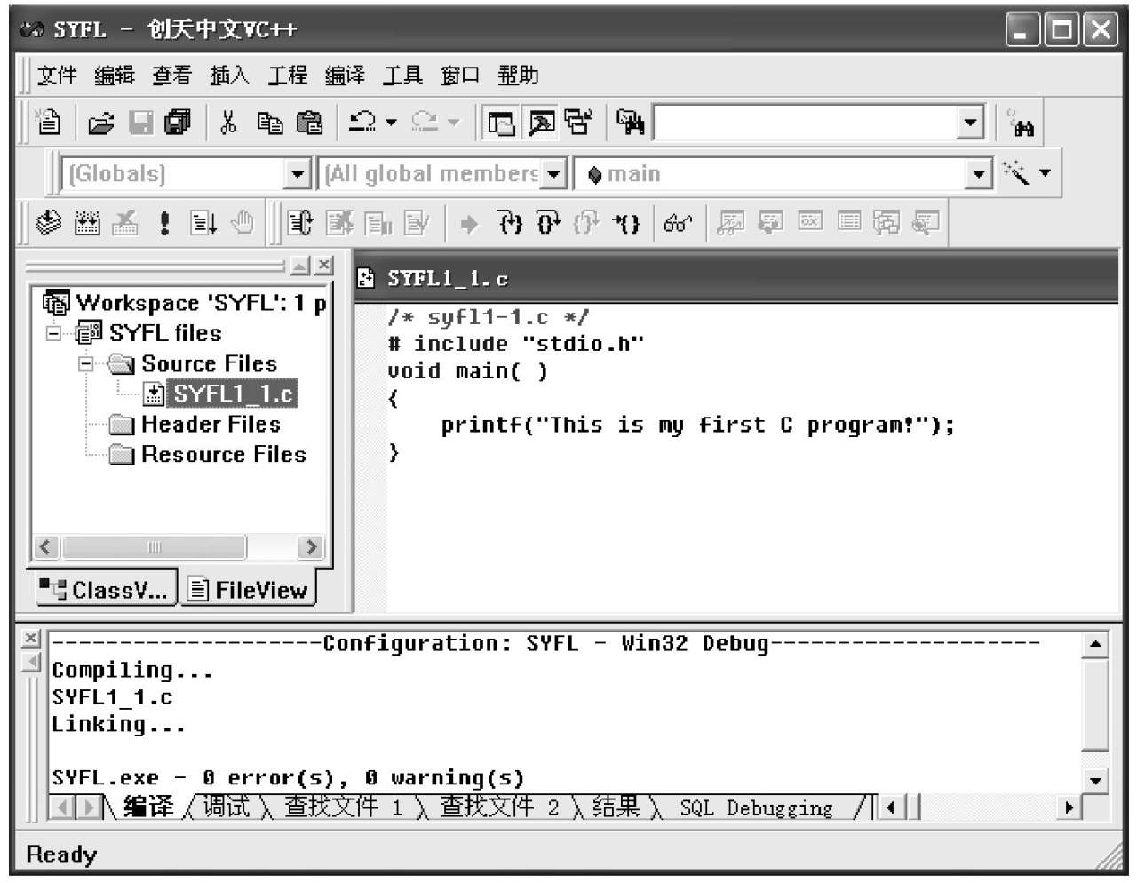1137x883 pixels.
Task: Click the SYFL1_1.c editor title bar
Action: [737, 278]
